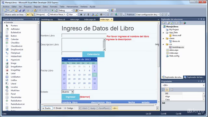Open the (Ninguno) block format dropdown
The width and height of the screenshot is (208, 117).
tap(47, 15)
